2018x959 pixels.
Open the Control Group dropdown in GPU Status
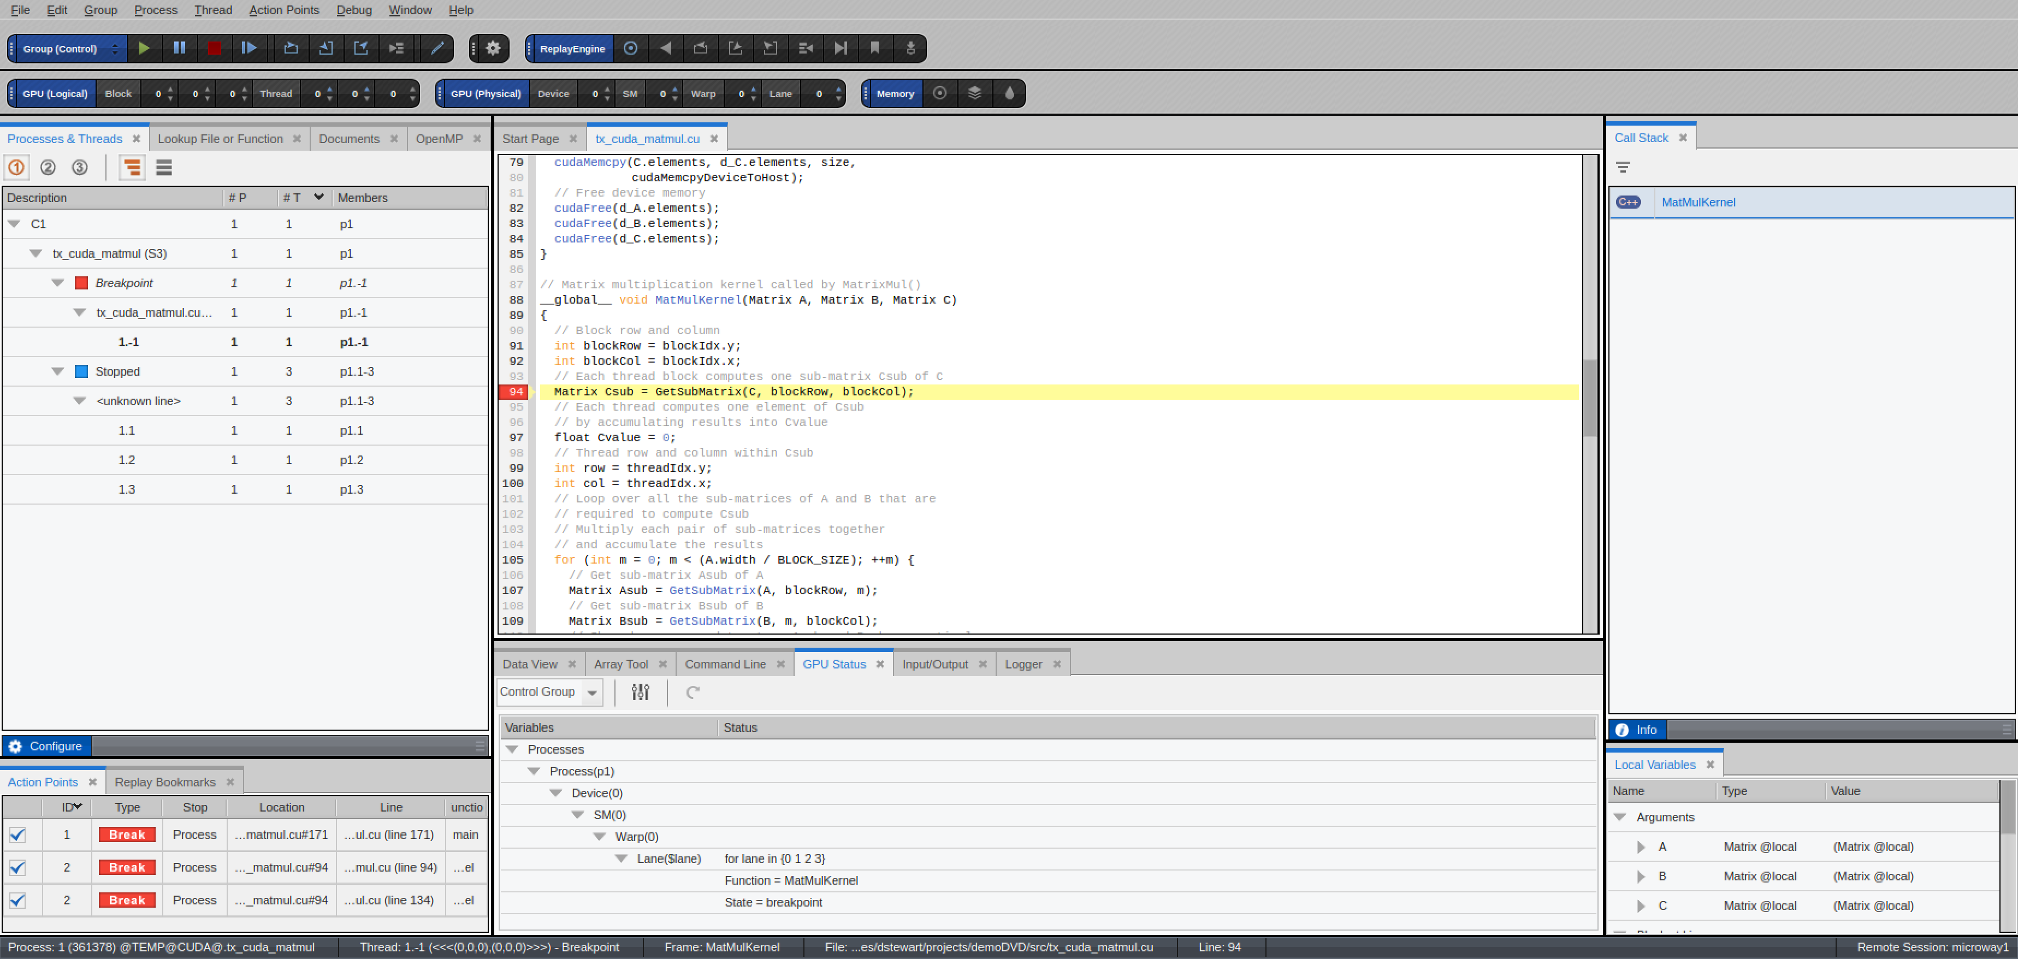point(550,692)
